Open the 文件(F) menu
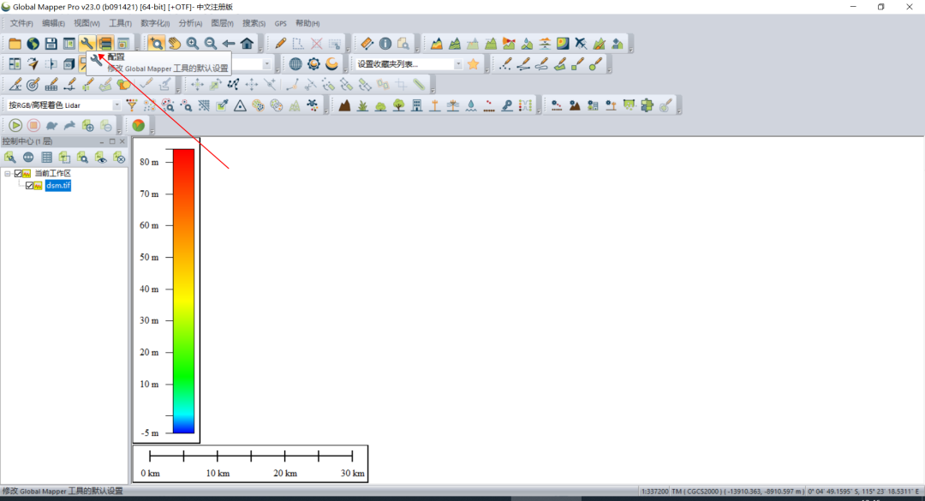This screenshot has width=925, height=501. coord(21,23)
